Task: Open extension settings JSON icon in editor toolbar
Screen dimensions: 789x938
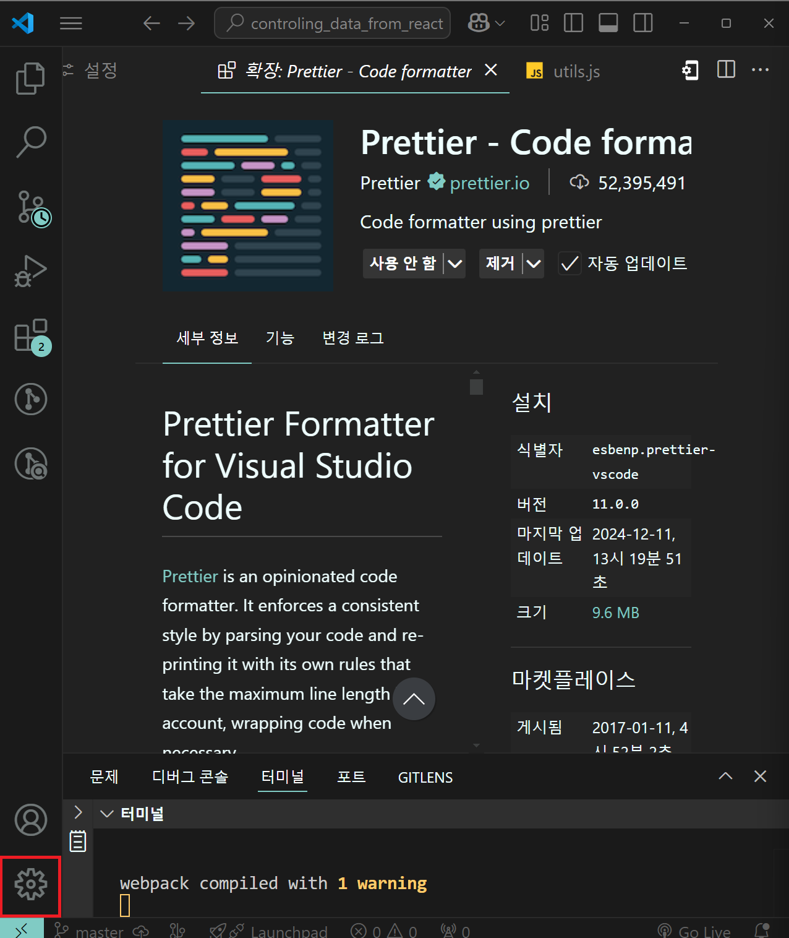Action: tap(690, 71)
